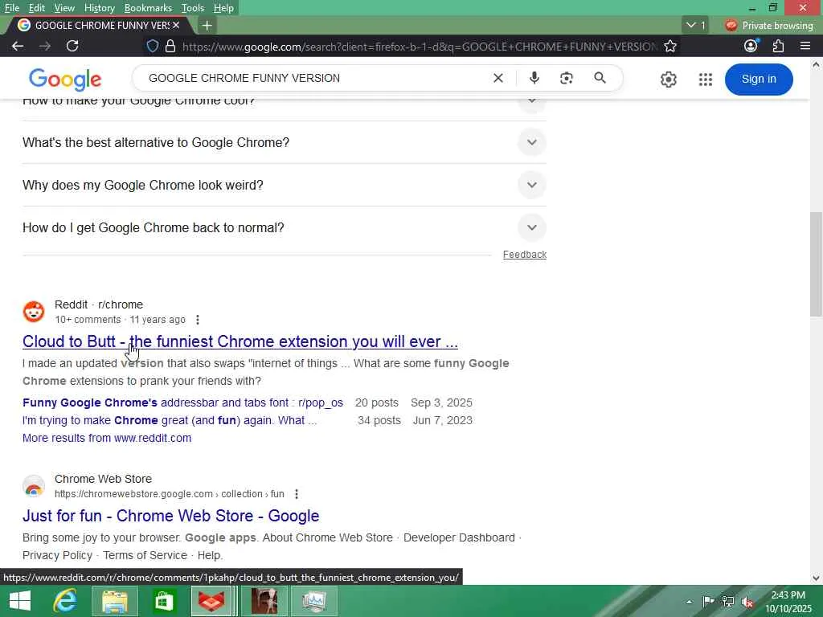Viewport: 823px width, 617px height.
Task: Open File Explorer from the taskbar
Action: click(115, 601)
